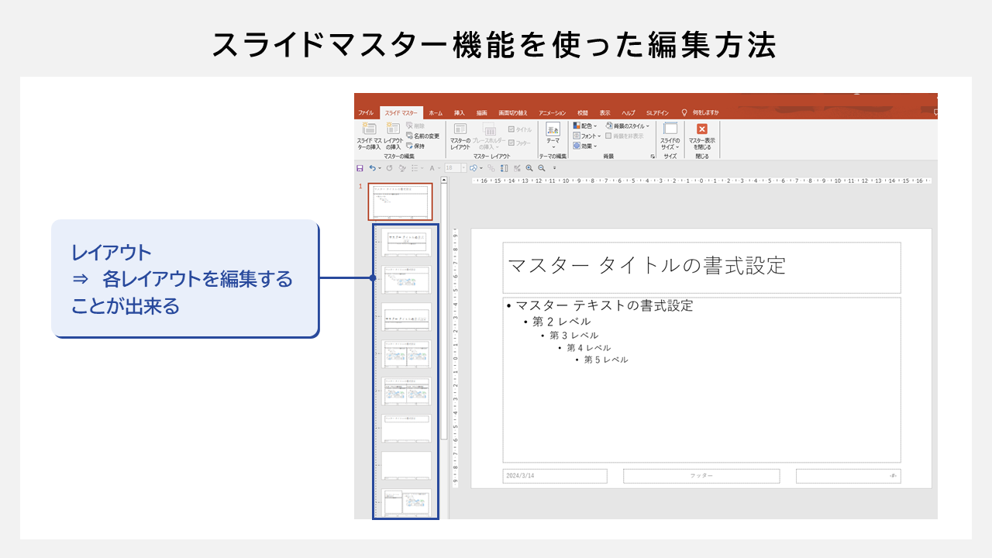Click the zoom out magnifier icon
The image size is (992, 558).
(542, 168)
